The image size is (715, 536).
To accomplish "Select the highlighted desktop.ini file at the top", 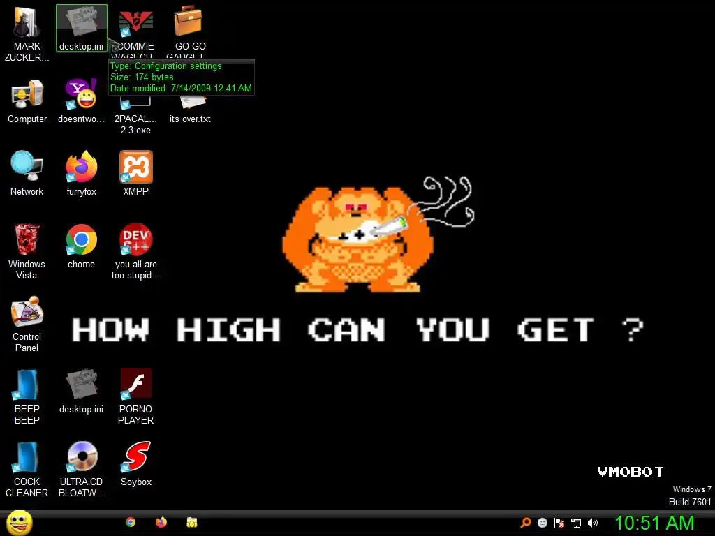I will 81,28.
